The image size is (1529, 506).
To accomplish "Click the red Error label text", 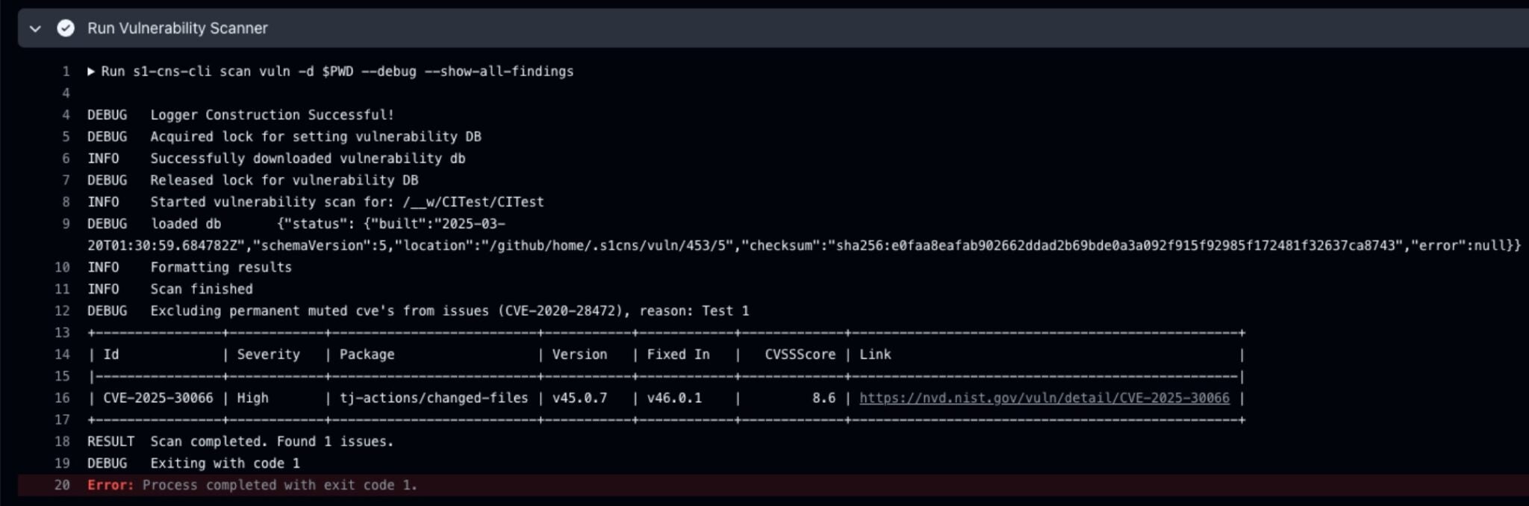I will [x=110, y=485].
